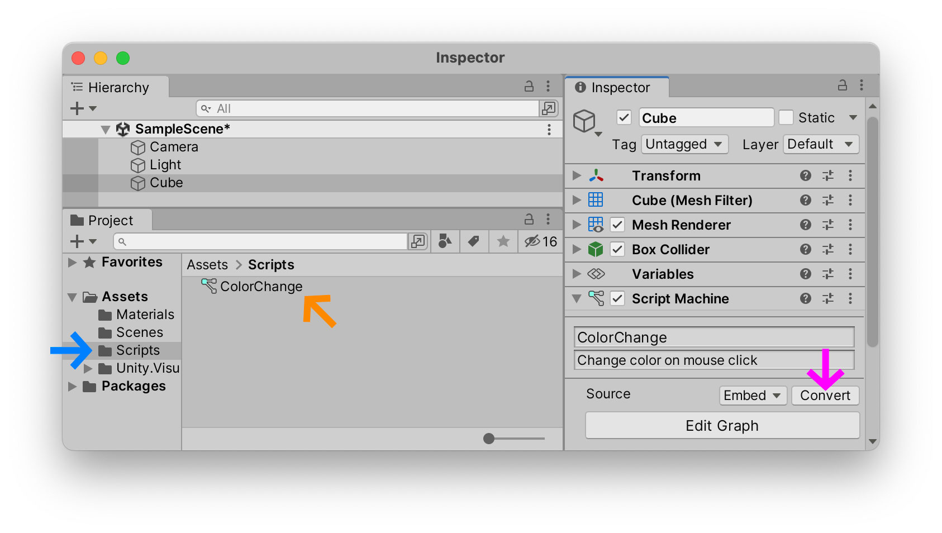Click the Variables component icon
Screen dimensions: 942x533
[x=596, y=274]
